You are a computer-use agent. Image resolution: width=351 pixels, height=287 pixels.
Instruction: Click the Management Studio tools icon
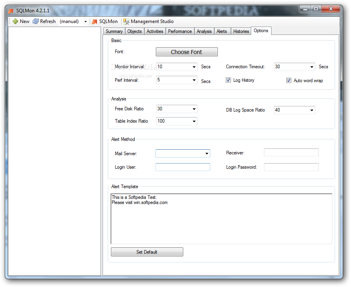(x=126, y=21)
